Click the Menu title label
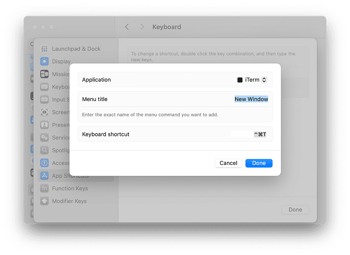This screenshot has width=350, height=255. 94,99
